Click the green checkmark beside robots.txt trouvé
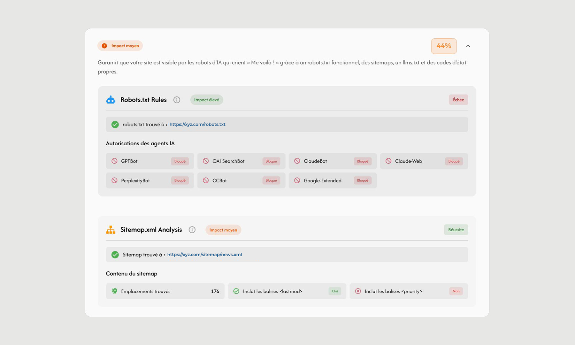Viewport: 575px width, 345px height. 115,125
